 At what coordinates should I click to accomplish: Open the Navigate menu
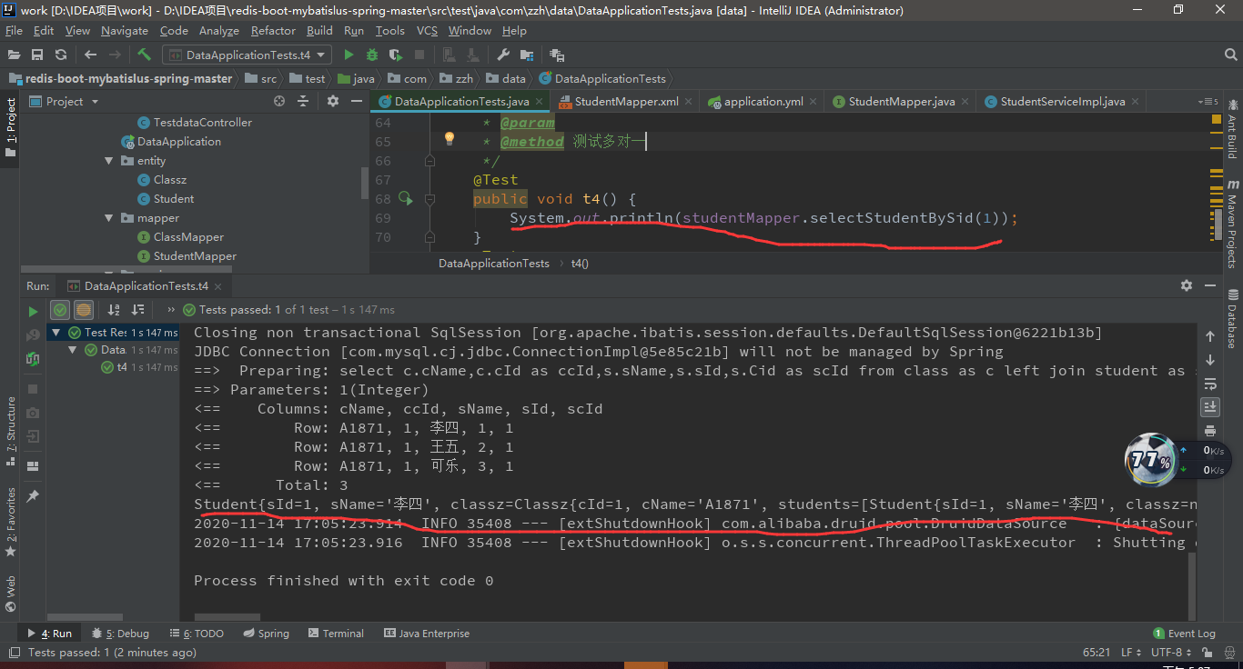125,30
